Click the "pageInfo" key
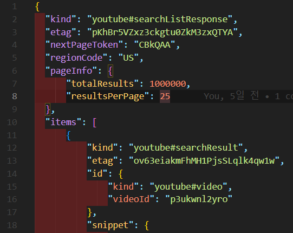 tap(71, 70)
